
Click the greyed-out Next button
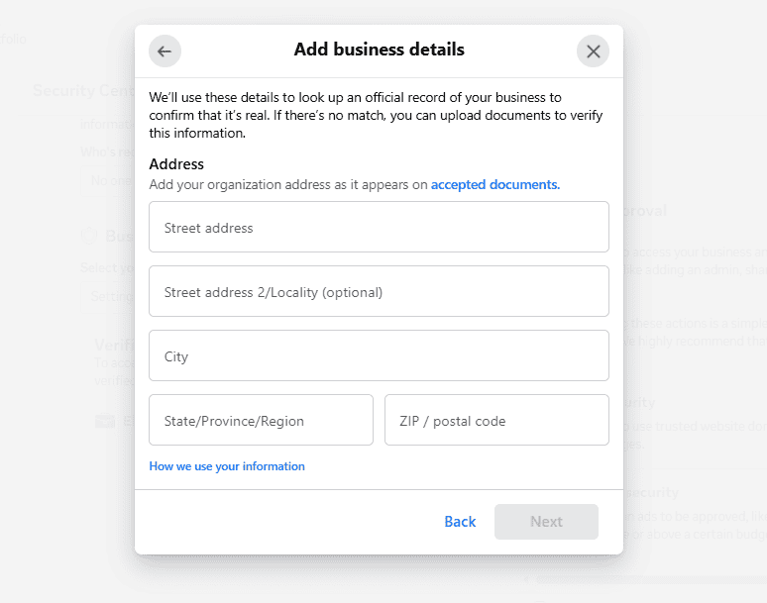click(546, 522)
